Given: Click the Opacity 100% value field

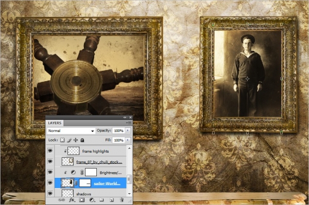Looking at the screenshot, I should (x=118, y=131).
